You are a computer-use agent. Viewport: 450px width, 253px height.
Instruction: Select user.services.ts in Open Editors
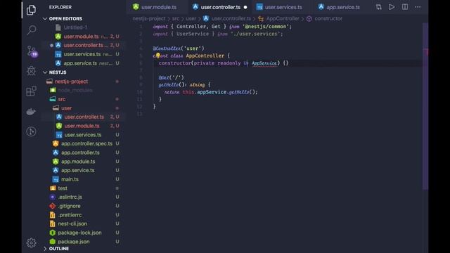tap(82, 54)
